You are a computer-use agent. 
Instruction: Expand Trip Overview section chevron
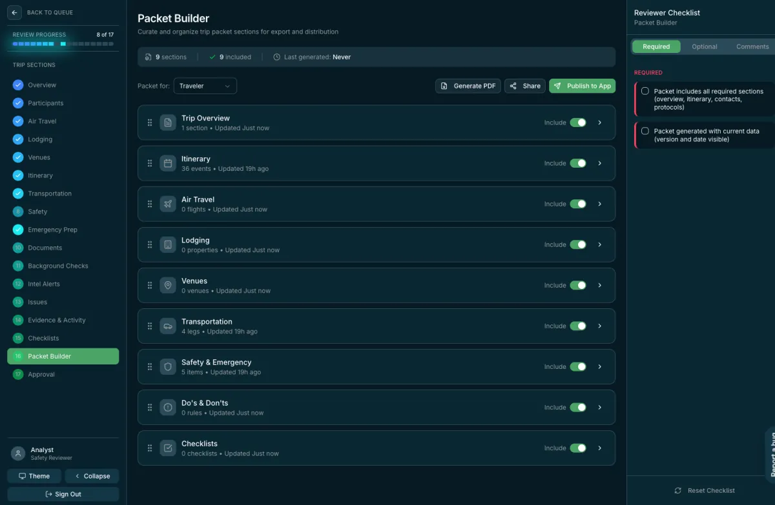[600, 123]
